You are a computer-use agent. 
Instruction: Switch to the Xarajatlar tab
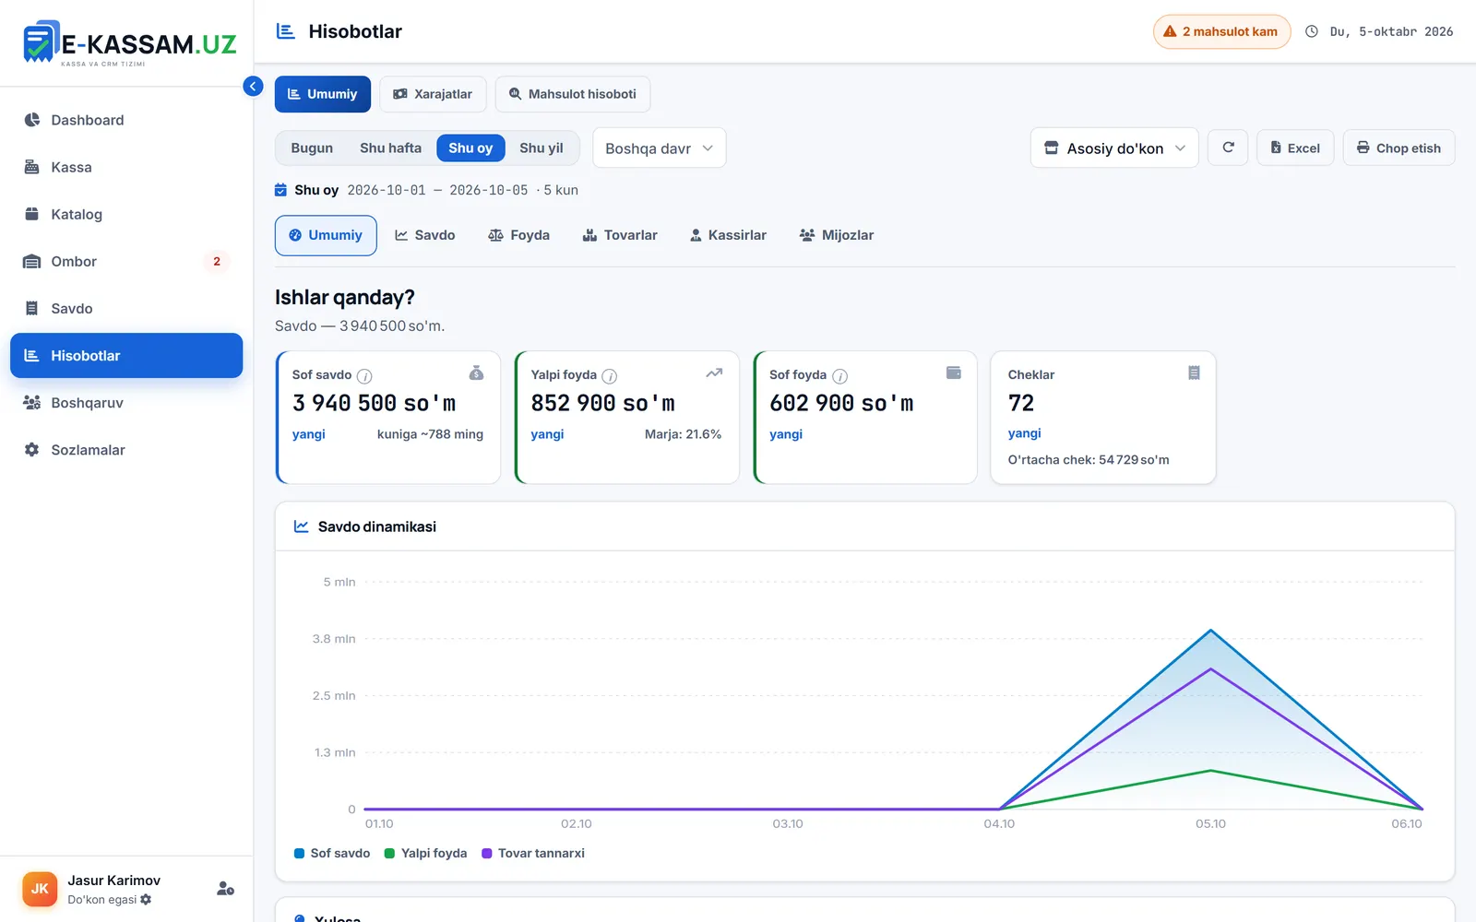[433, 94]
